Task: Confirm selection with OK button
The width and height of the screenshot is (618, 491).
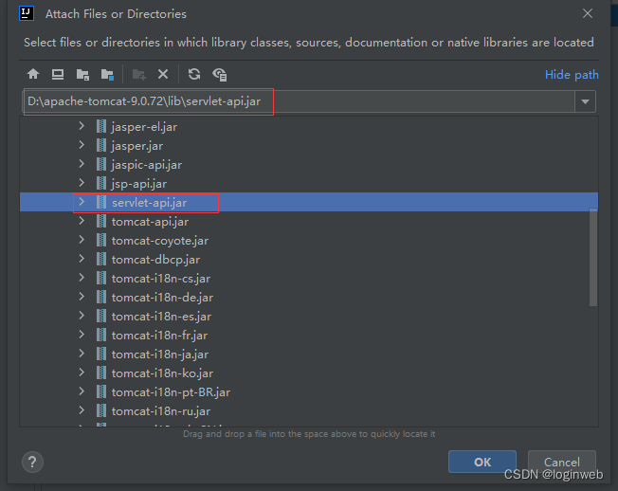Action: tap(482, 462)
